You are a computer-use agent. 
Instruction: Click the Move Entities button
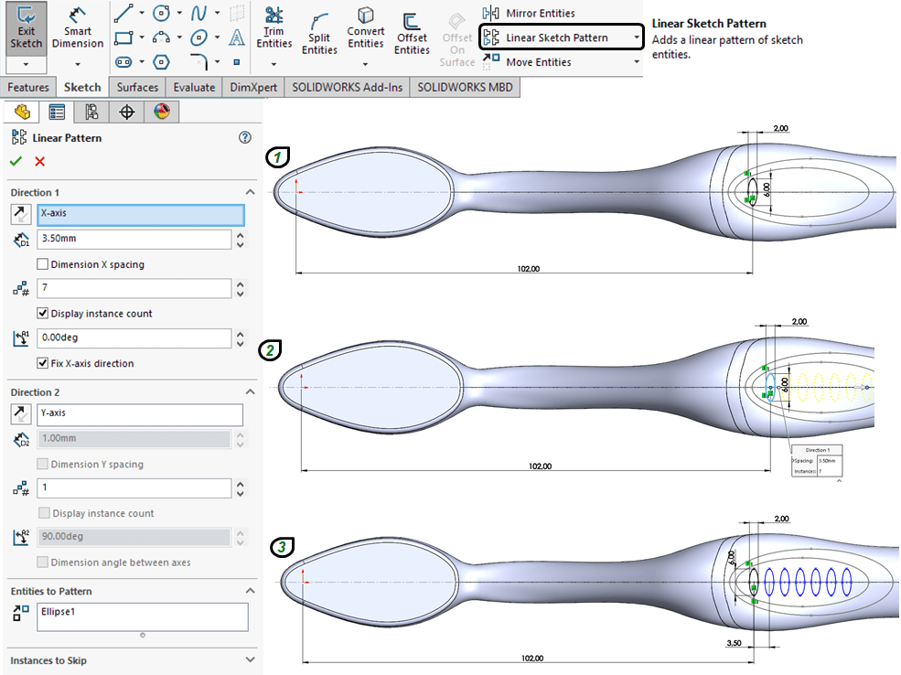pos(538,62)
